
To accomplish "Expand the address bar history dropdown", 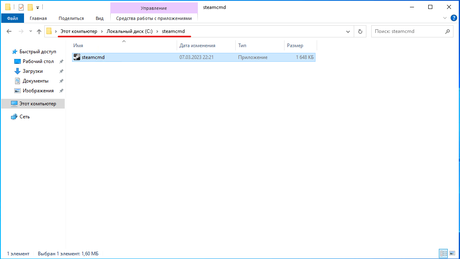I will click(348, 31).
